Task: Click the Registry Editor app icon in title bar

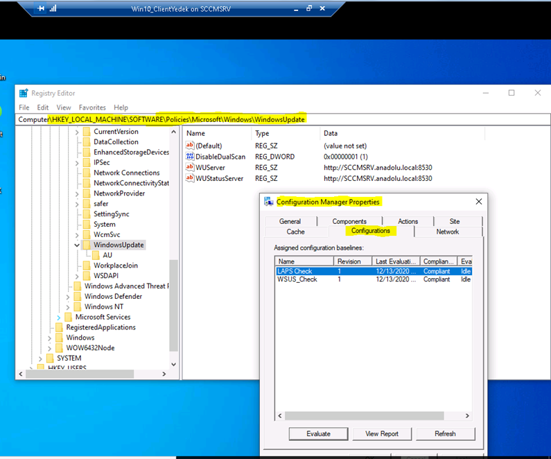Action: point(24,93)
